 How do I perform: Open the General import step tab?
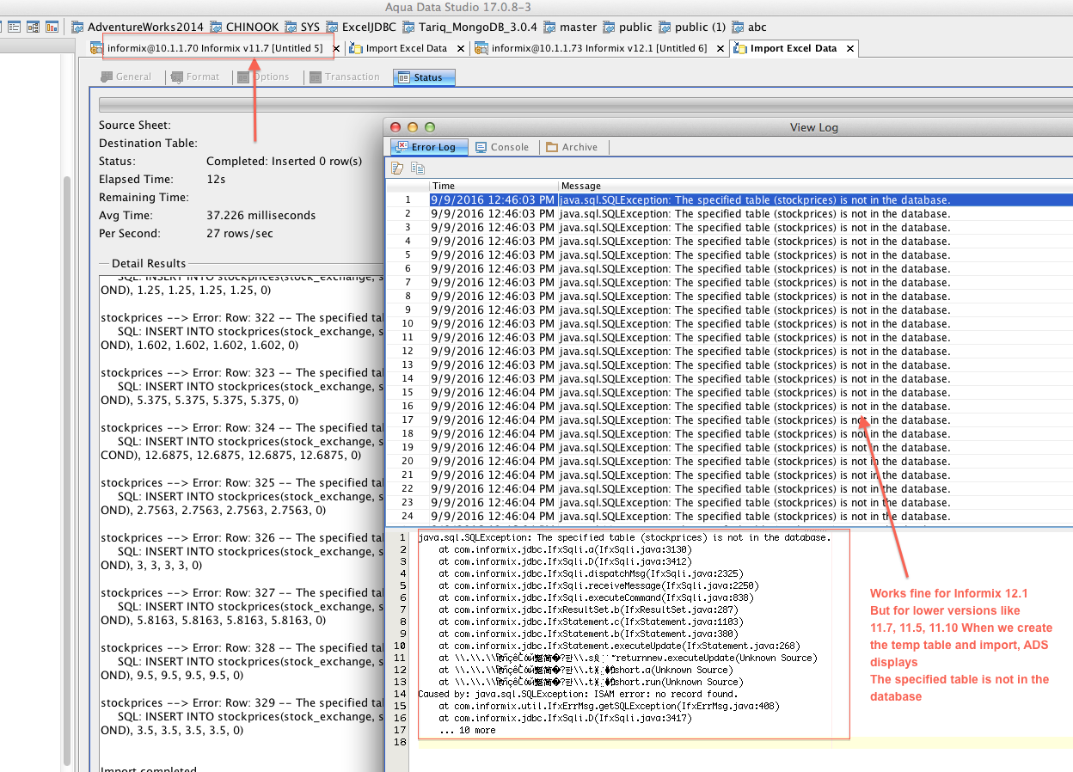click(125, 77)
